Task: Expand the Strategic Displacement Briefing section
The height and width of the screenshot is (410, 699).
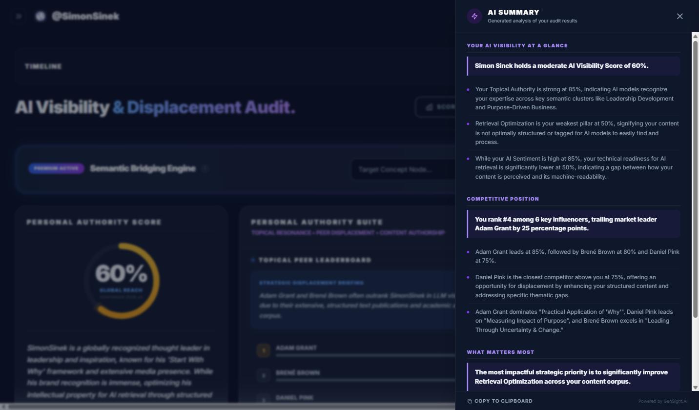Action: point(311,282)
